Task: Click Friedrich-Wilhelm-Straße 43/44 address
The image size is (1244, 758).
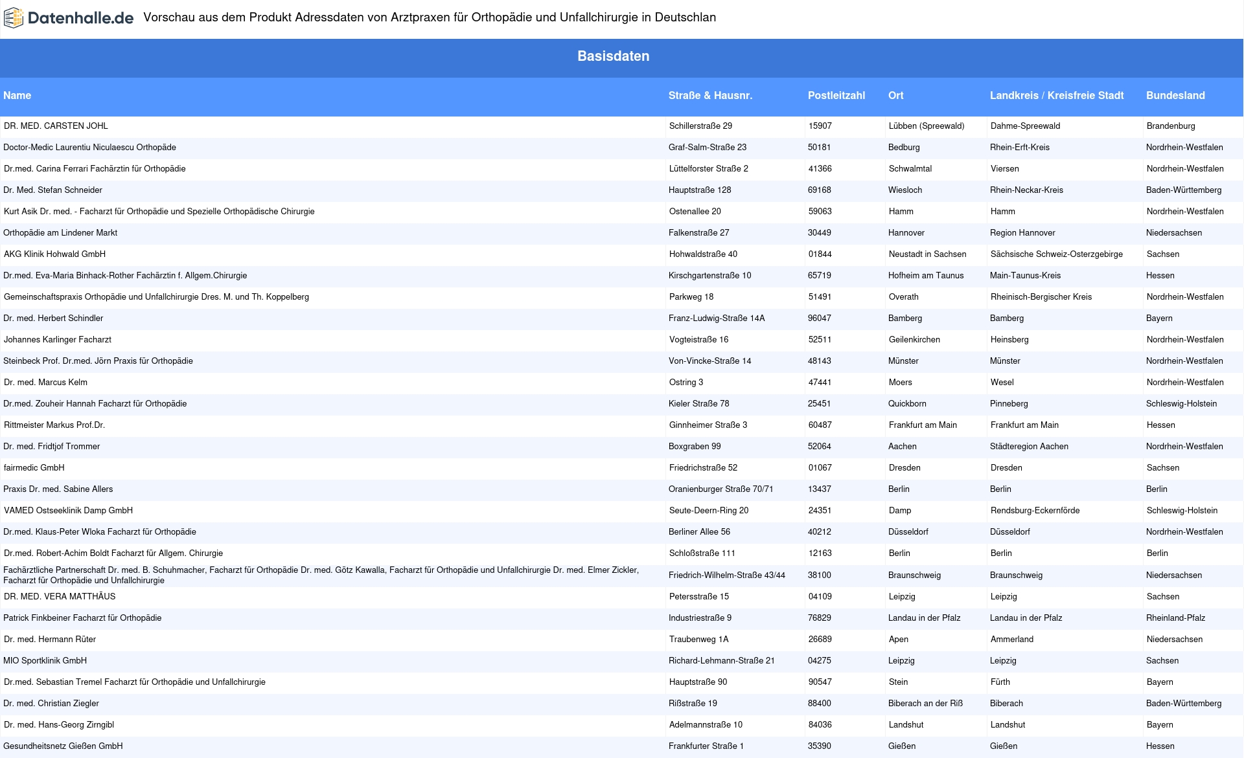Action: pyautogui.click(x=727, y=575)
